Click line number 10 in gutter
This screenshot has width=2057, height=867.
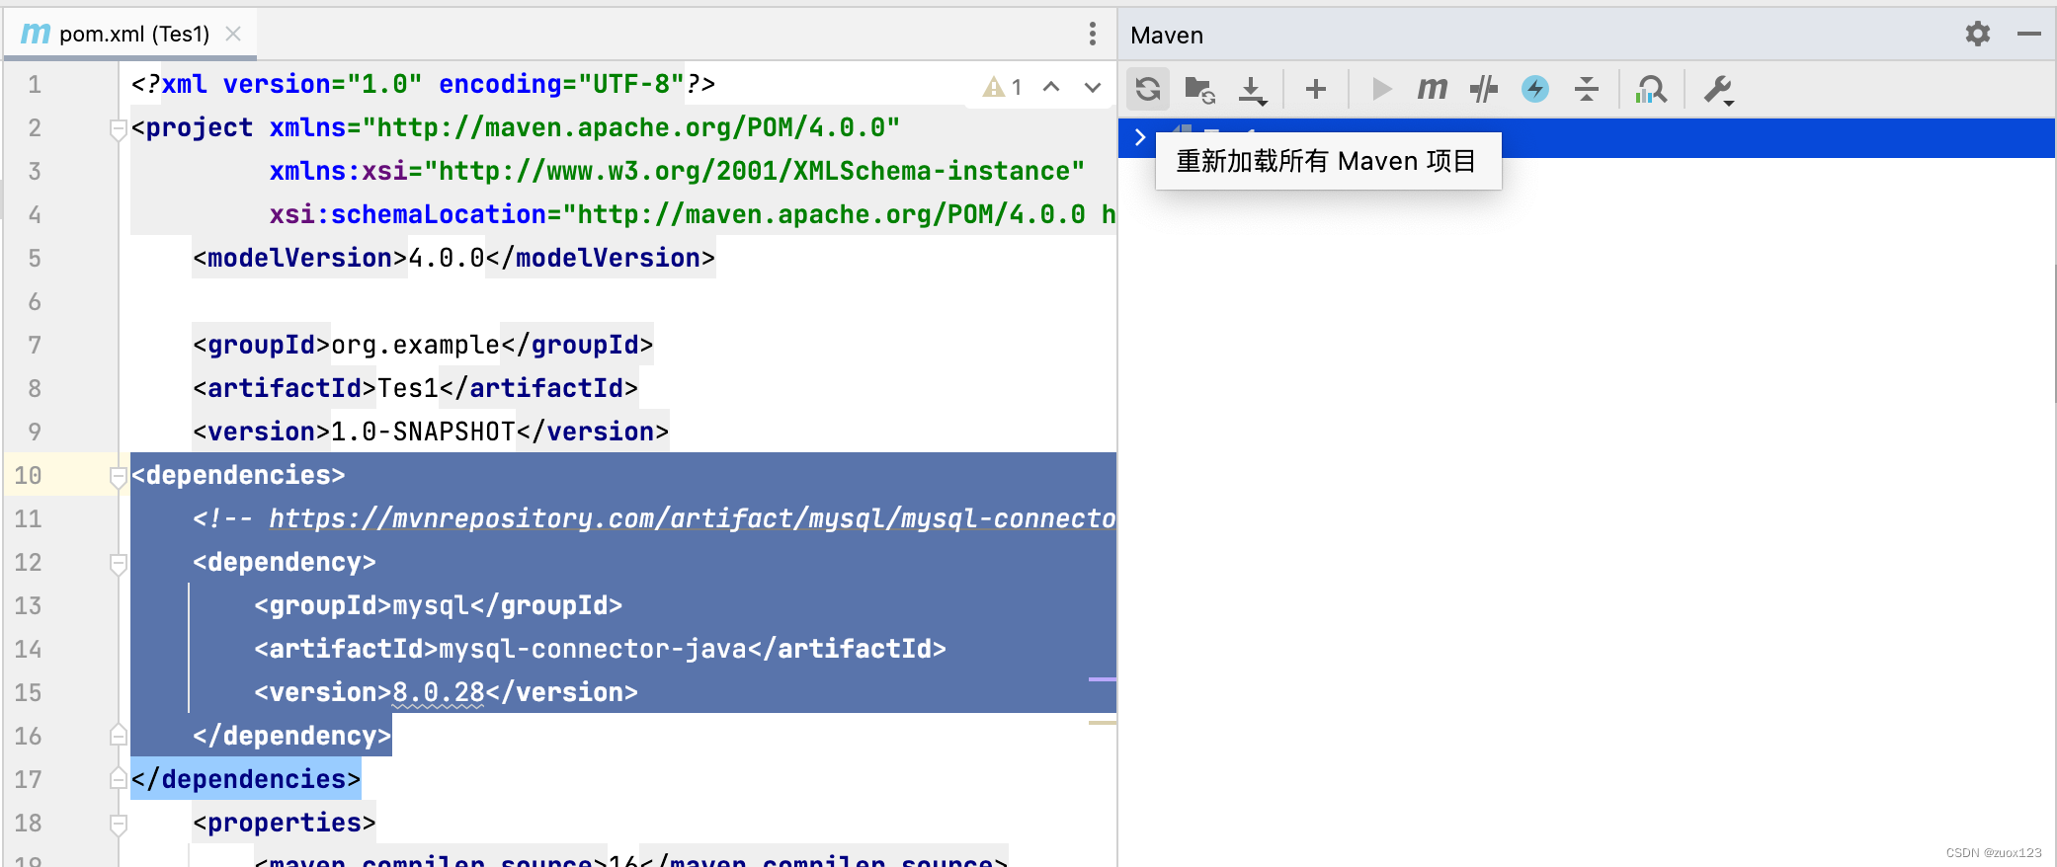(x=28, y=476)
